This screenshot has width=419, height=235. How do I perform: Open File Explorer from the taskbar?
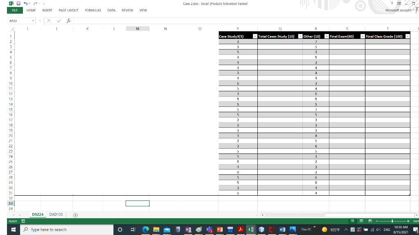[156, 229]
